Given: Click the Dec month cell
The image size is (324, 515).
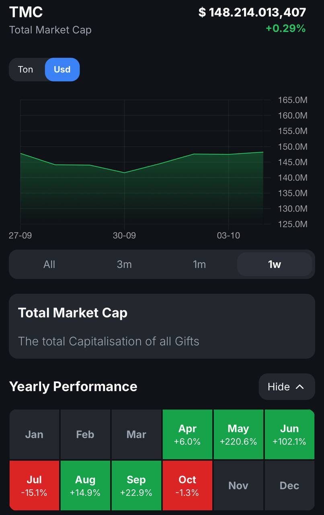Looking at the screenshot, I should click(289, 486).
